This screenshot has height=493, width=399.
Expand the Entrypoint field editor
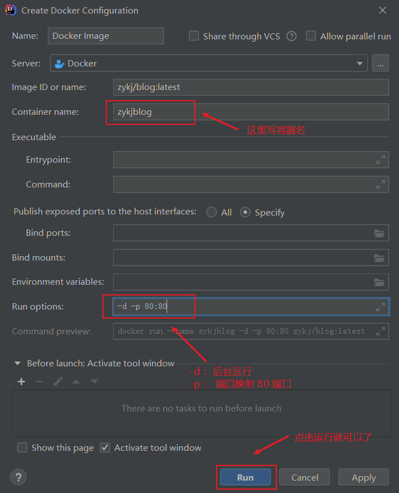(380, 160)
